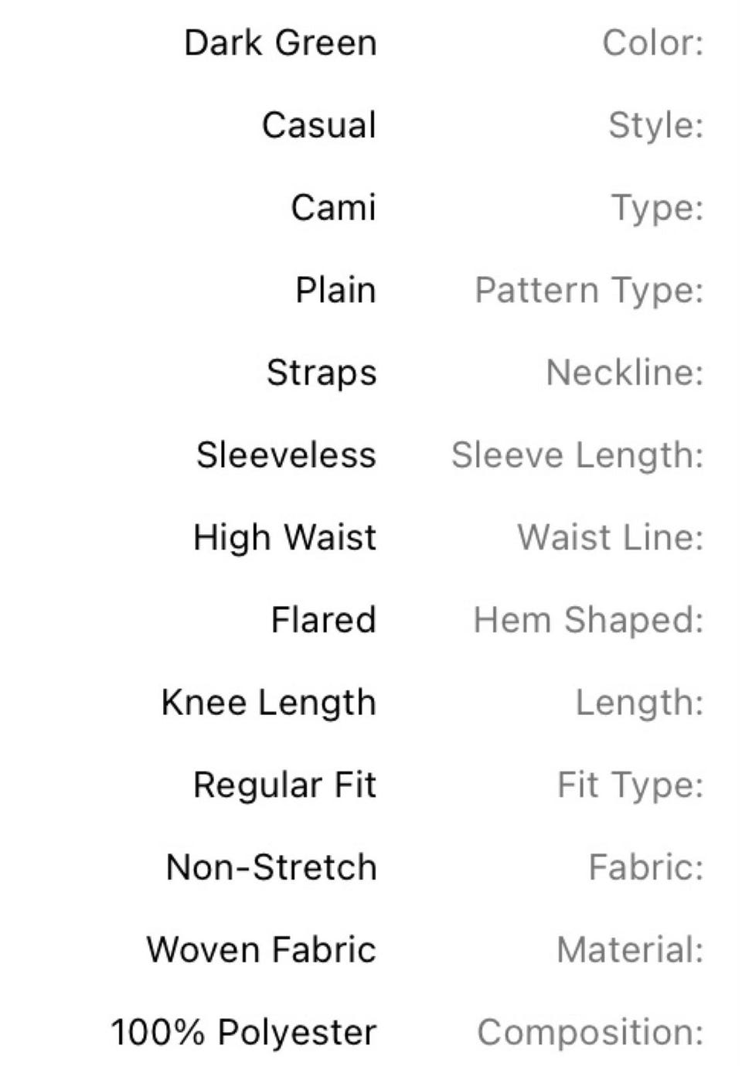Click the "Sleeveless" value text
742x1066 pixels.
click(x=286, y=455)
